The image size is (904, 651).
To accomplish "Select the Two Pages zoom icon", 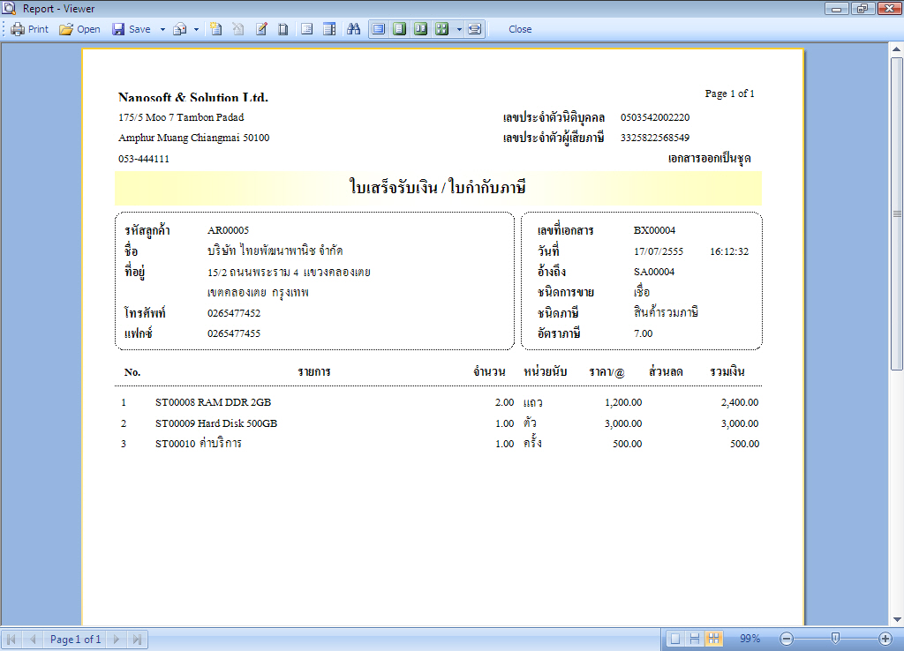I will coord(421,29).
